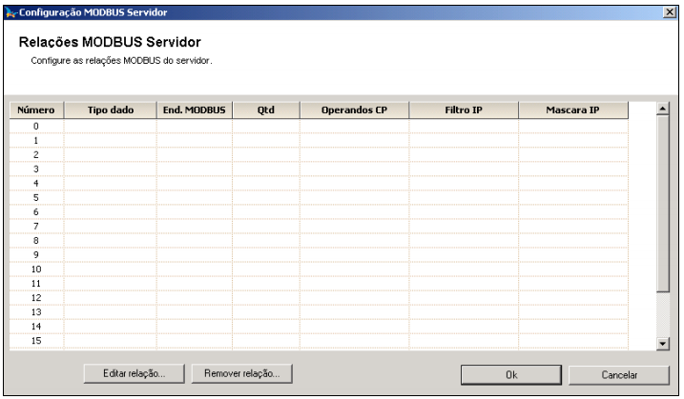Select relation row number 0
The height and width of the screenshot is (399, 684).
click(x=36, y=126)
